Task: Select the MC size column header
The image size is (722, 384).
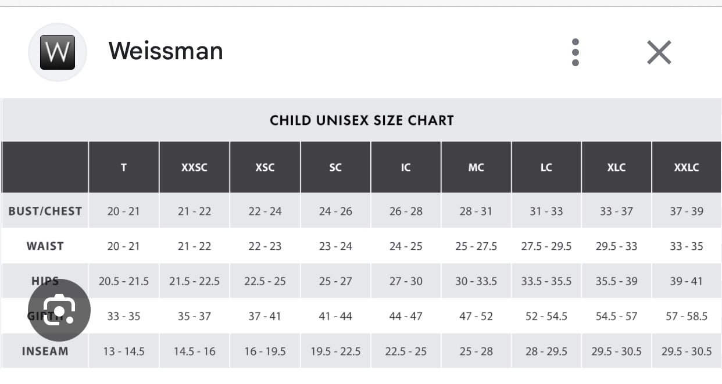Action: (x=476, y=167)
